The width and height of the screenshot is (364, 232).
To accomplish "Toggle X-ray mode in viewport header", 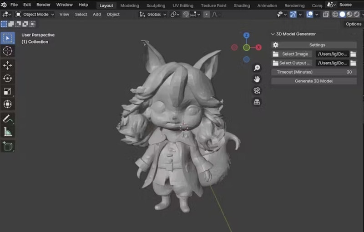I will click(x=326, y=14).
